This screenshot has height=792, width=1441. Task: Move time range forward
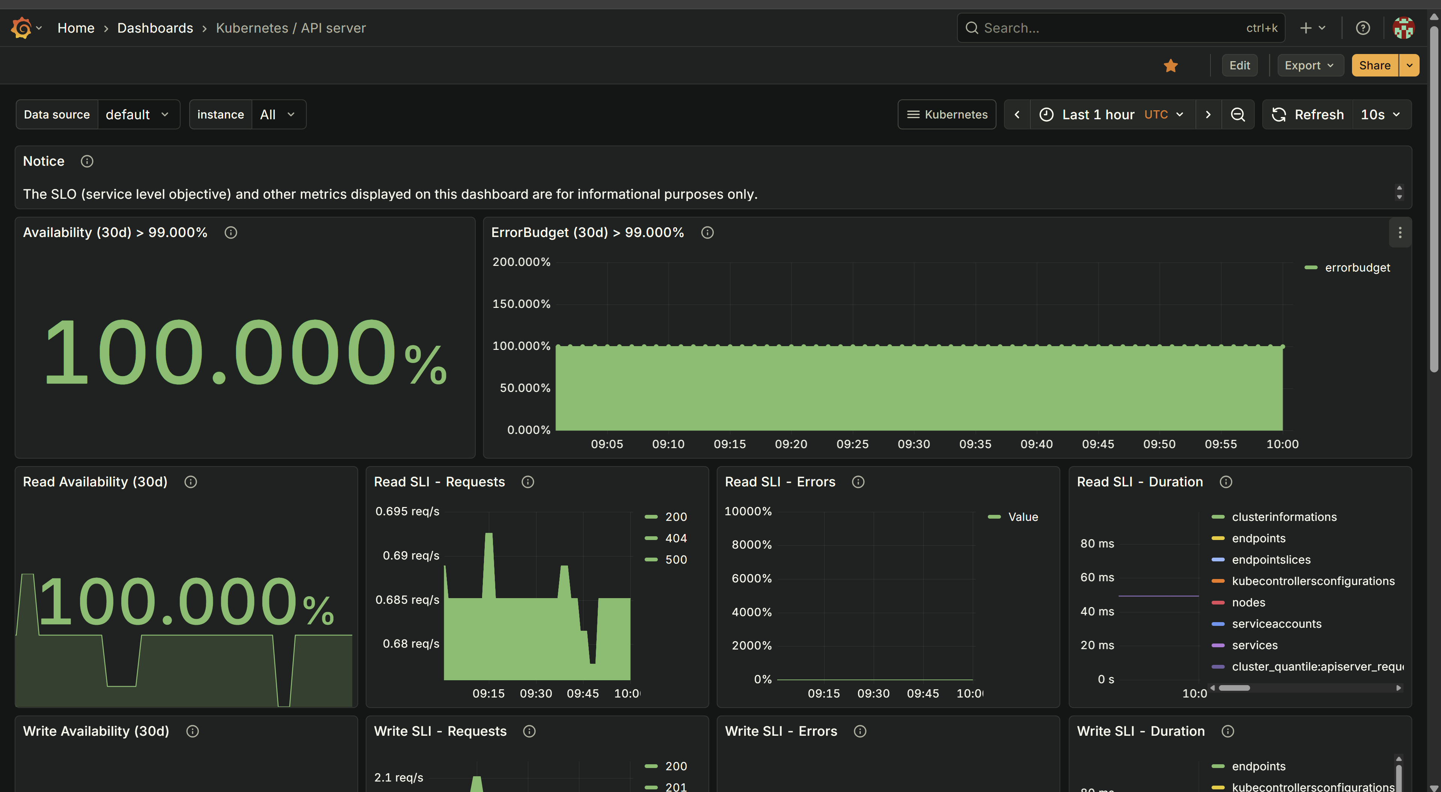click(1208, 114)
